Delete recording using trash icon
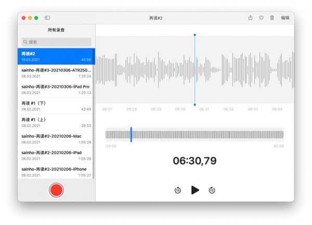Viewport: 312px width, 225px height. (x=272, y=18)
